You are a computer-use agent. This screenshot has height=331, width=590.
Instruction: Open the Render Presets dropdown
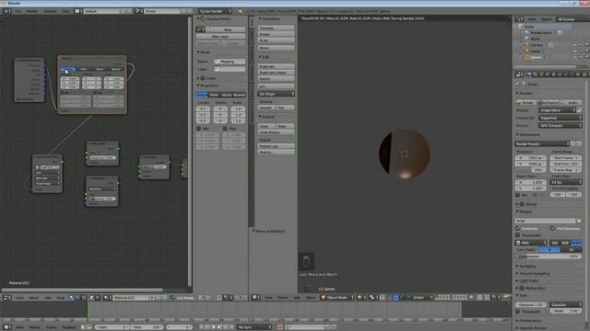pyautogui.click(x=542, y=143)
